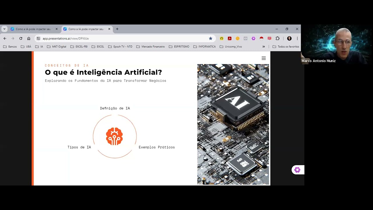Open the pink chat-note extension icon
The width and height of the screenshot is (373, 210).
(x=269, y=38)
